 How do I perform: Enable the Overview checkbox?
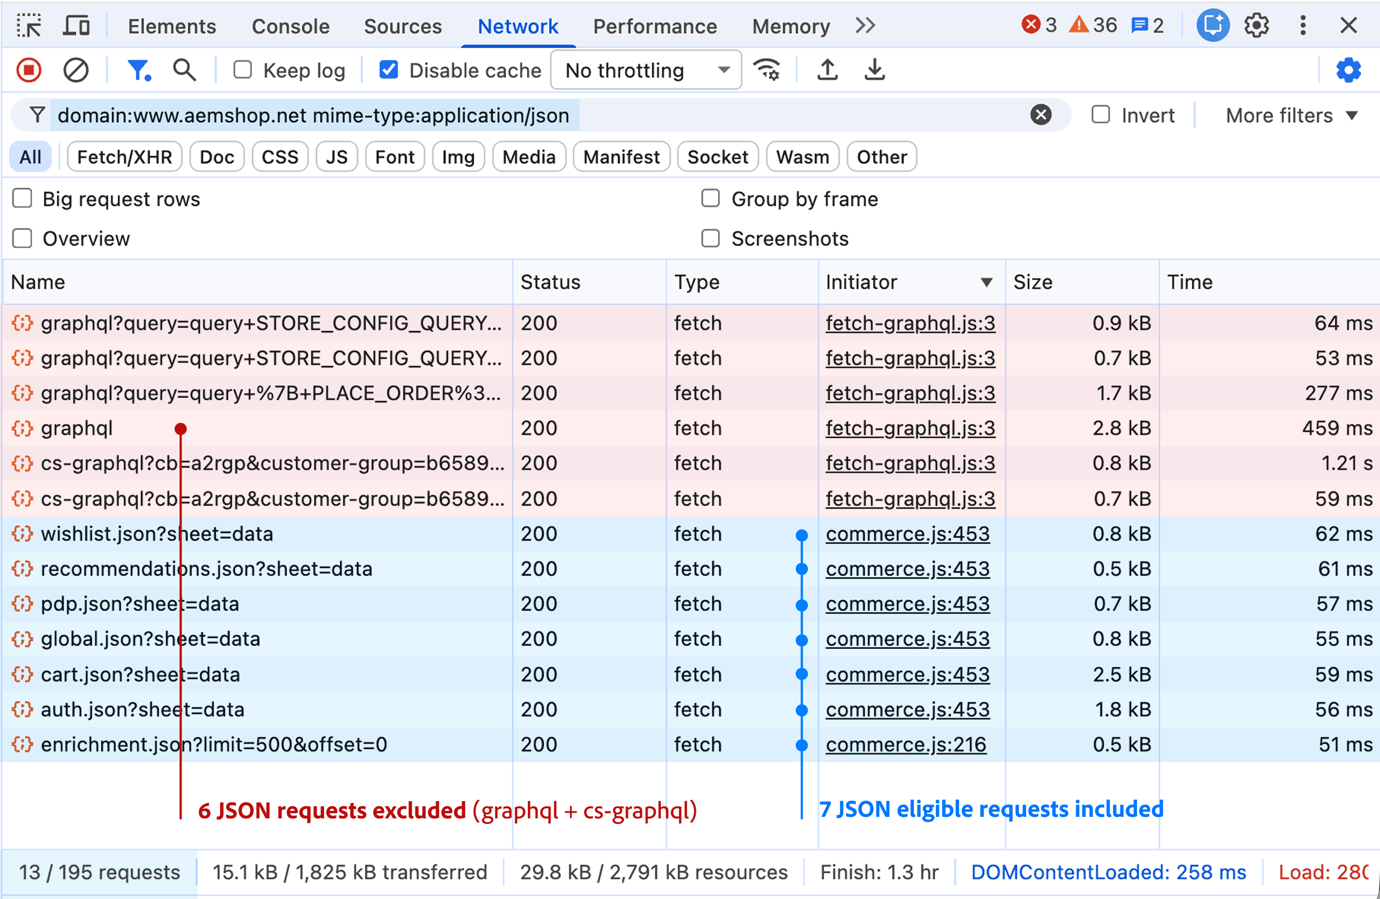click(x=22, y=238)
